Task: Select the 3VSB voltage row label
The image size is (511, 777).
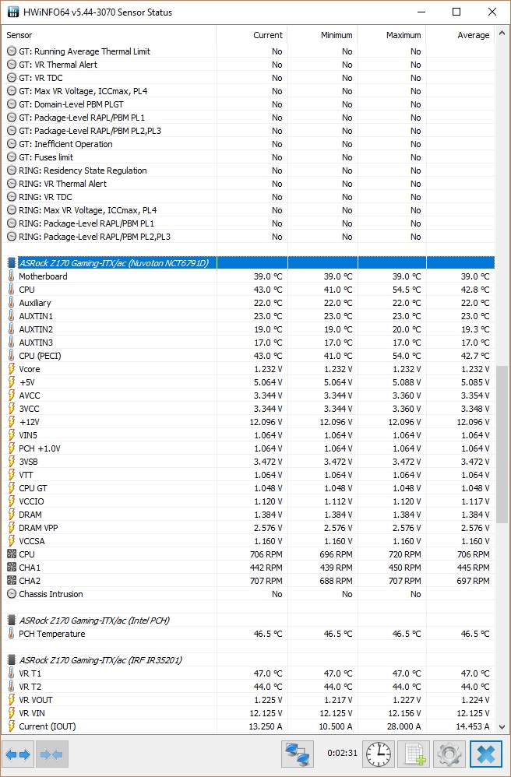Action: point(28,462)
